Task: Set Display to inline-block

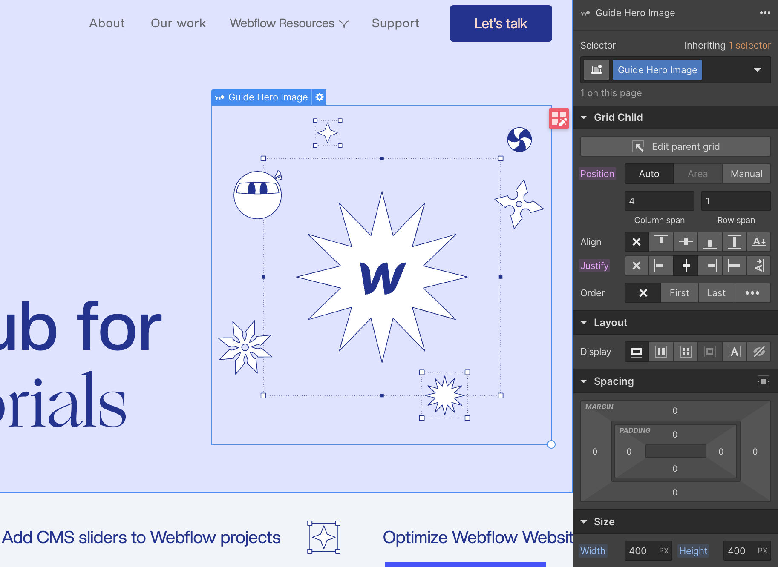Action: click(x=710, y=352)
